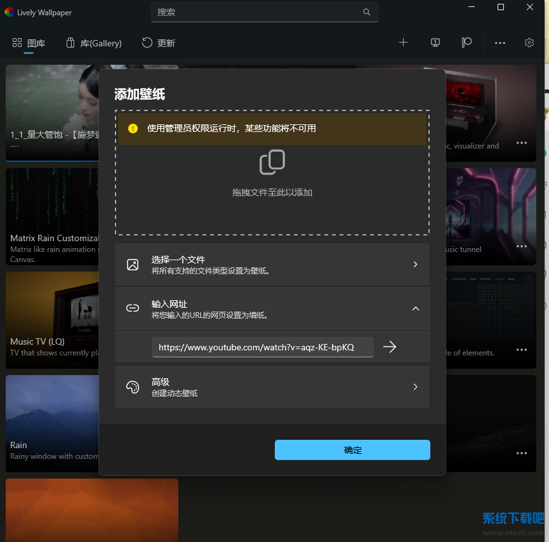This screenshot has height=542, width=549.
Task: Switch to the 库(Gallery) tab
Action: pos(93,43)
